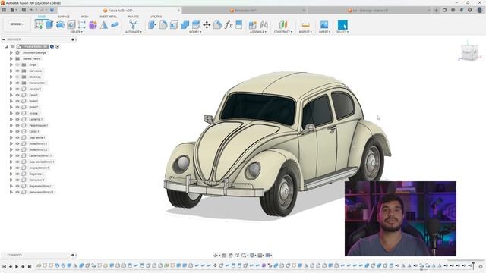Image resolution: width=486 pixels, height=273 pixels.
Task: Activate the Select tool icon
Action: 342,25
